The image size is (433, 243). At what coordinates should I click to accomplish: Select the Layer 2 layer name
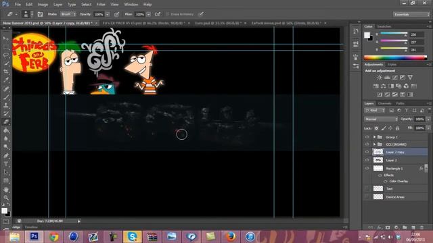pyautogui.click(x=391, y=160)
